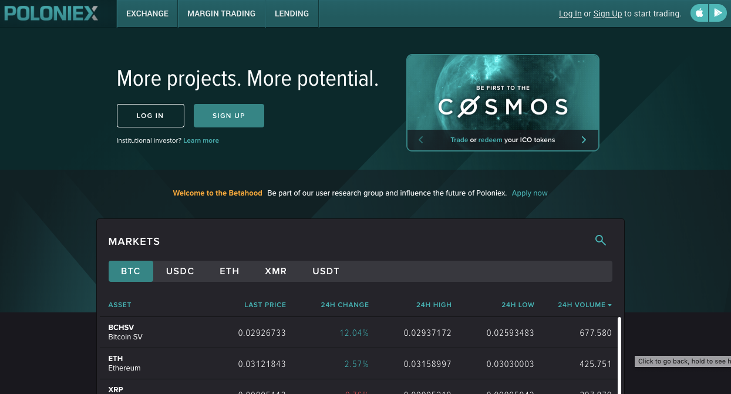Click BCHSV 24H change 12.04%
The width and height of the screenshot is (731, 394).
[x=354, y=333]
